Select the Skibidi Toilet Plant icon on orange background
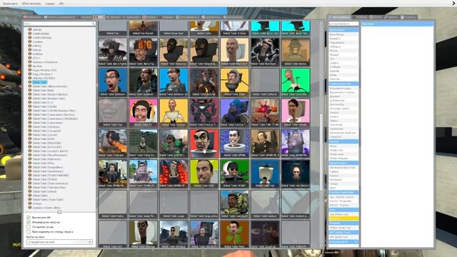457x257 pixels. click(x=234, y=234)
